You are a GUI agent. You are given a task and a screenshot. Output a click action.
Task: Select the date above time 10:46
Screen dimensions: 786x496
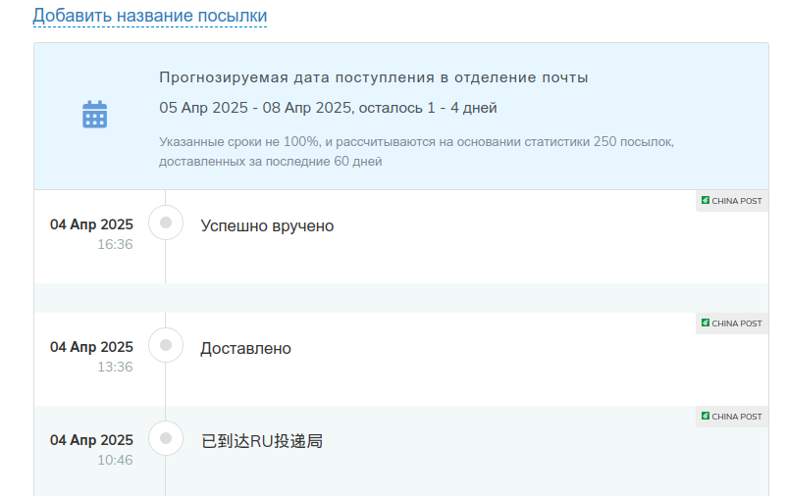[91, 440]
